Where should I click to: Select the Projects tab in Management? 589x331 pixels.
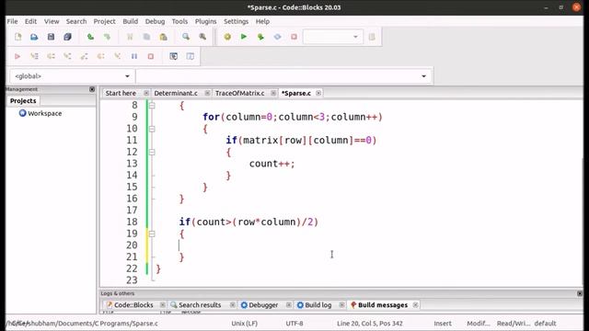coord(23,100)
